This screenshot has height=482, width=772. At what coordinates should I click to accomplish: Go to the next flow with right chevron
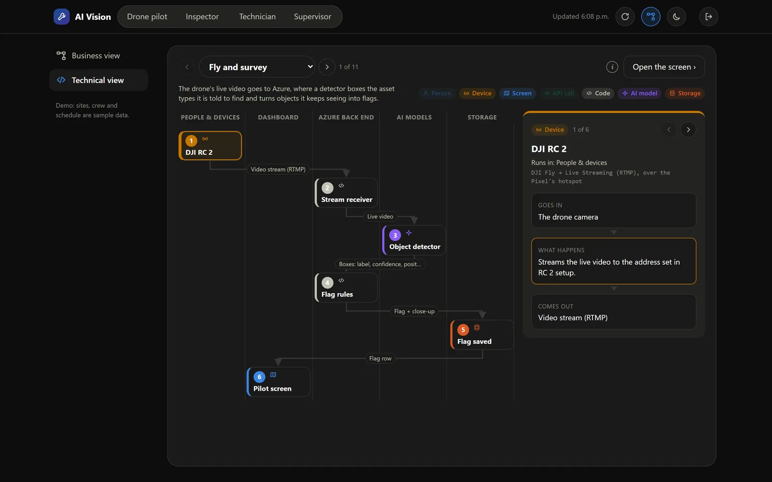327,67
